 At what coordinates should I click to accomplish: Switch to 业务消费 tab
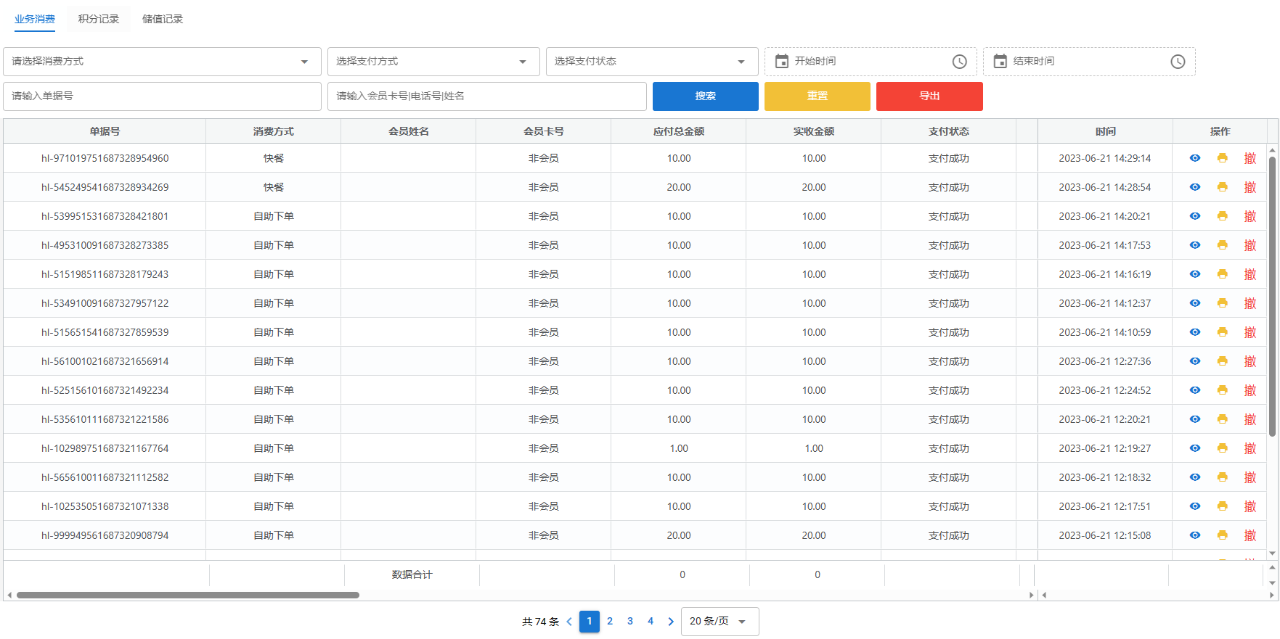point(35,19)
